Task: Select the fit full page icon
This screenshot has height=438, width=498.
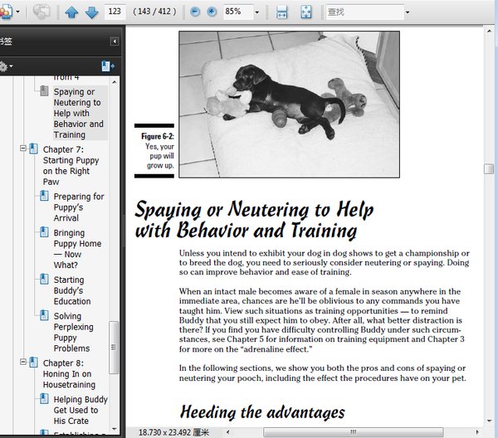Action: [x=305, y=12]
